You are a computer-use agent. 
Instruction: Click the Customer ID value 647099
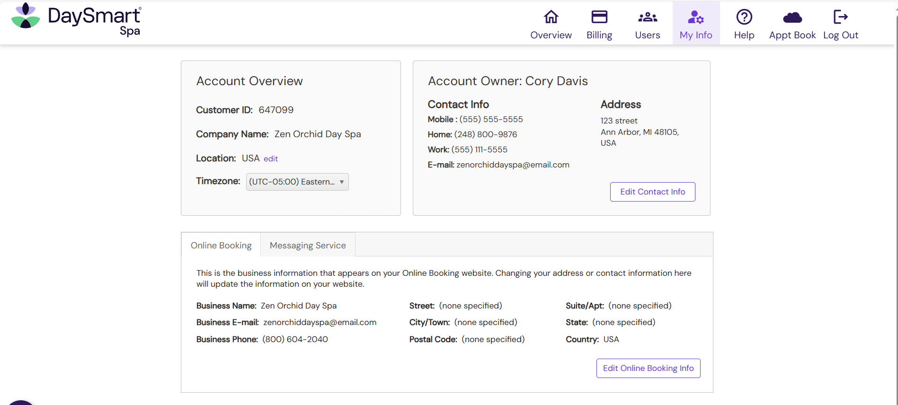coord(276,110)
